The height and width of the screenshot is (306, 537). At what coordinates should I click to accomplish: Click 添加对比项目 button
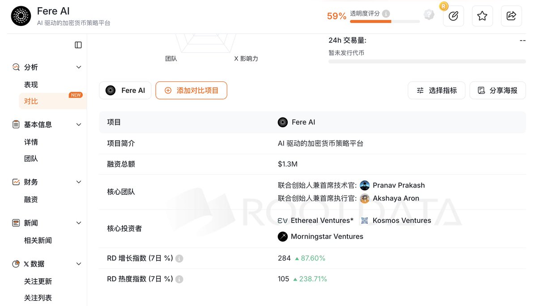(192, 90)
